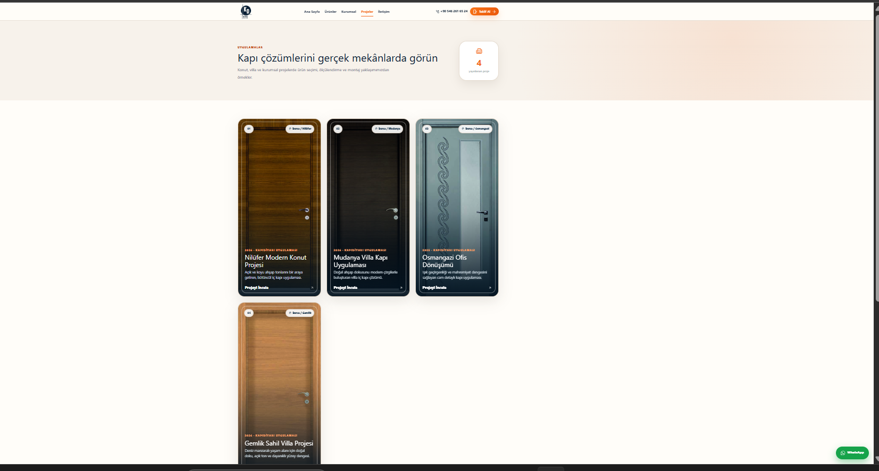The height and width of the screenshot is (471, 879).
Task: Click the 03 badge on the Osmangazi card
Action: [x=426, y=129]
